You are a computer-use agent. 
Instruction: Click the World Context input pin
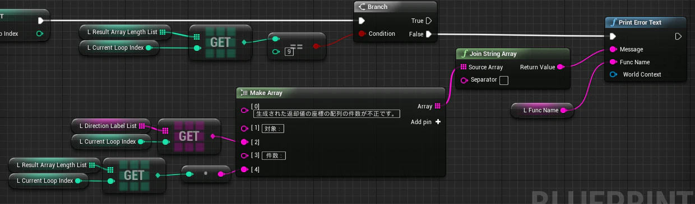[613, 74]
